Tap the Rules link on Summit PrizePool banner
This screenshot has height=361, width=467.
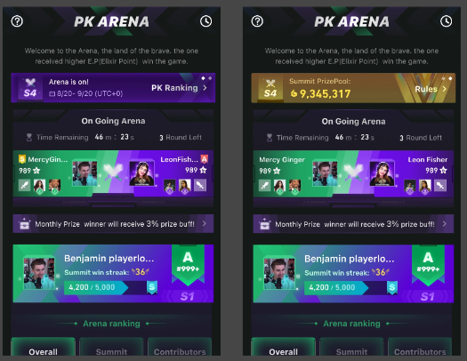click(x=426, y=89)
